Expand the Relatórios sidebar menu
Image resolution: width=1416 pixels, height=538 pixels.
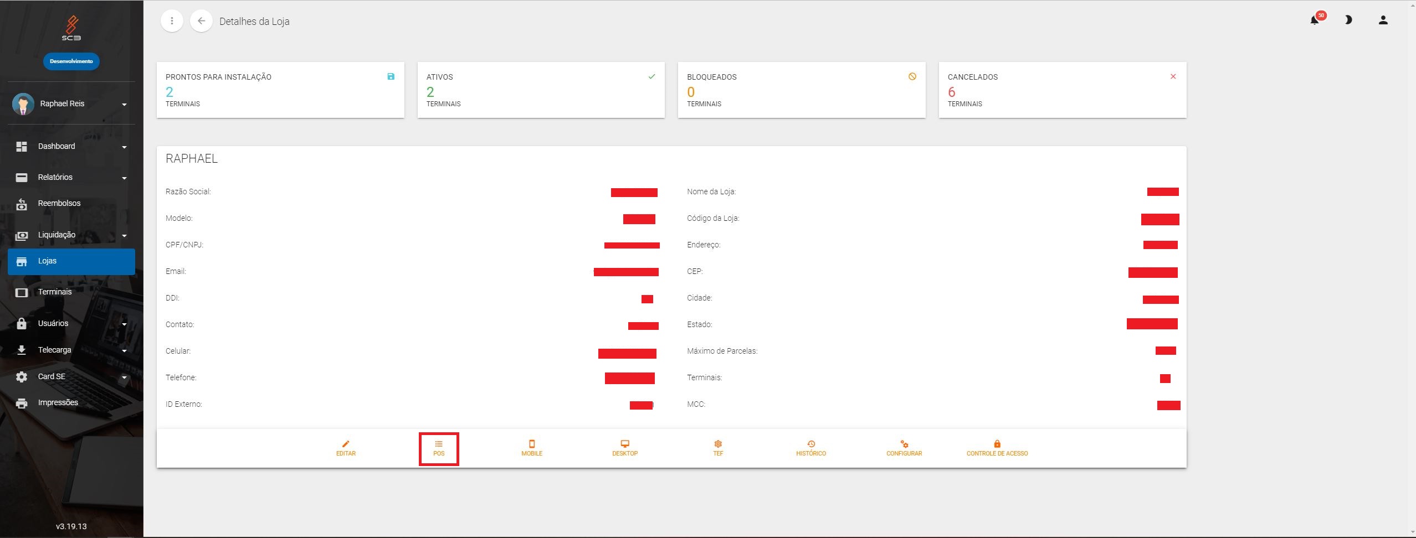tap(71, 178)
